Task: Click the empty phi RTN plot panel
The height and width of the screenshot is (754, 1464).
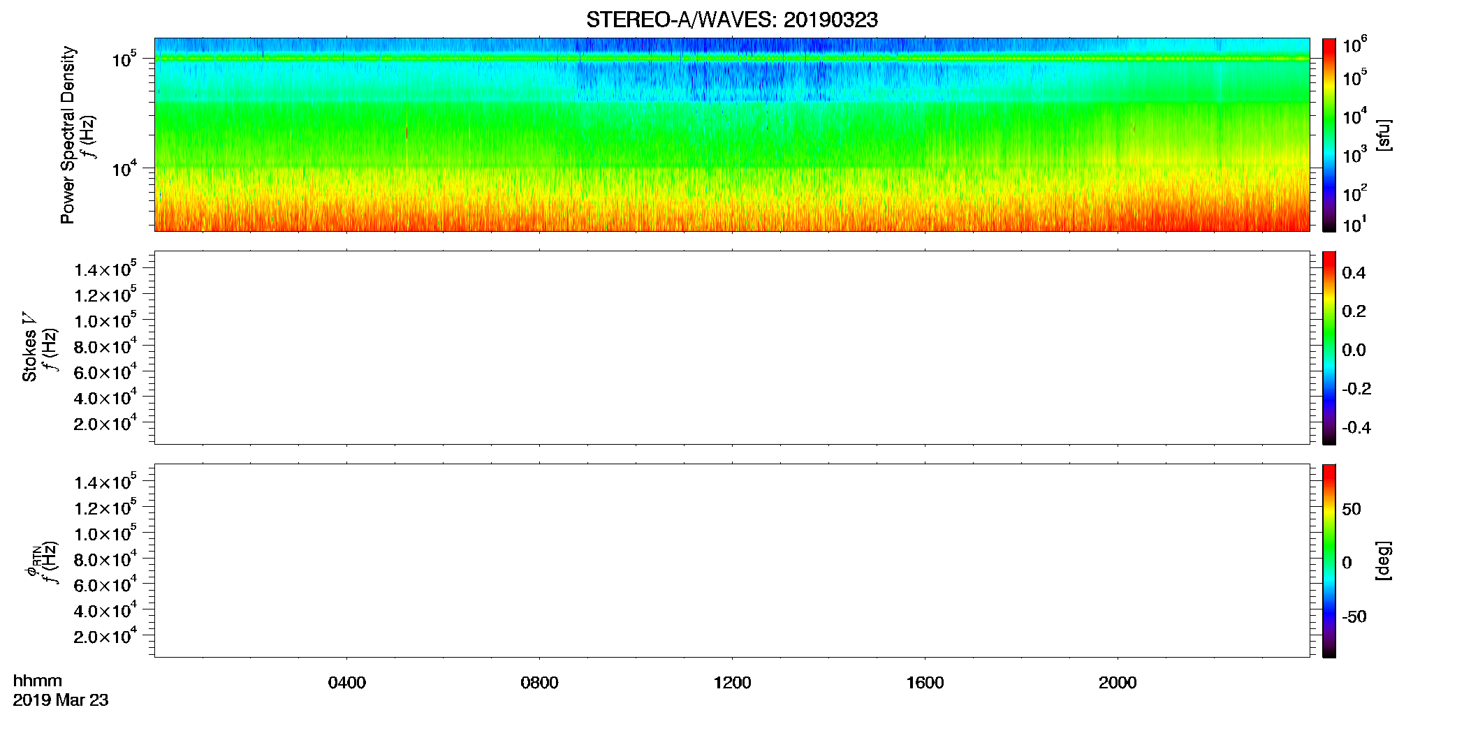Action: click(732, 561)
